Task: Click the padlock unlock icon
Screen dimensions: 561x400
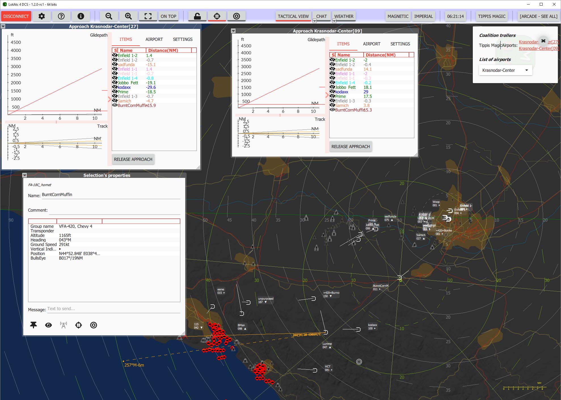Action: [x=197, y=16]
